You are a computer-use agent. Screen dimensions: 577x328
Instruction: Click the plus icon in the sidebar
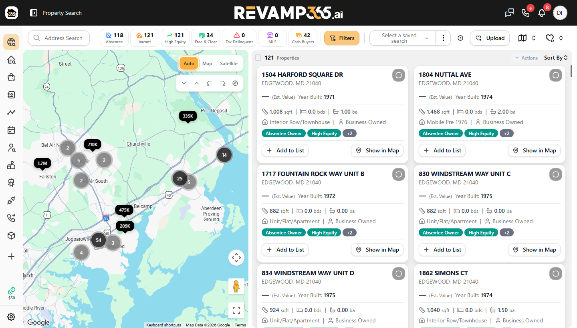11,256
